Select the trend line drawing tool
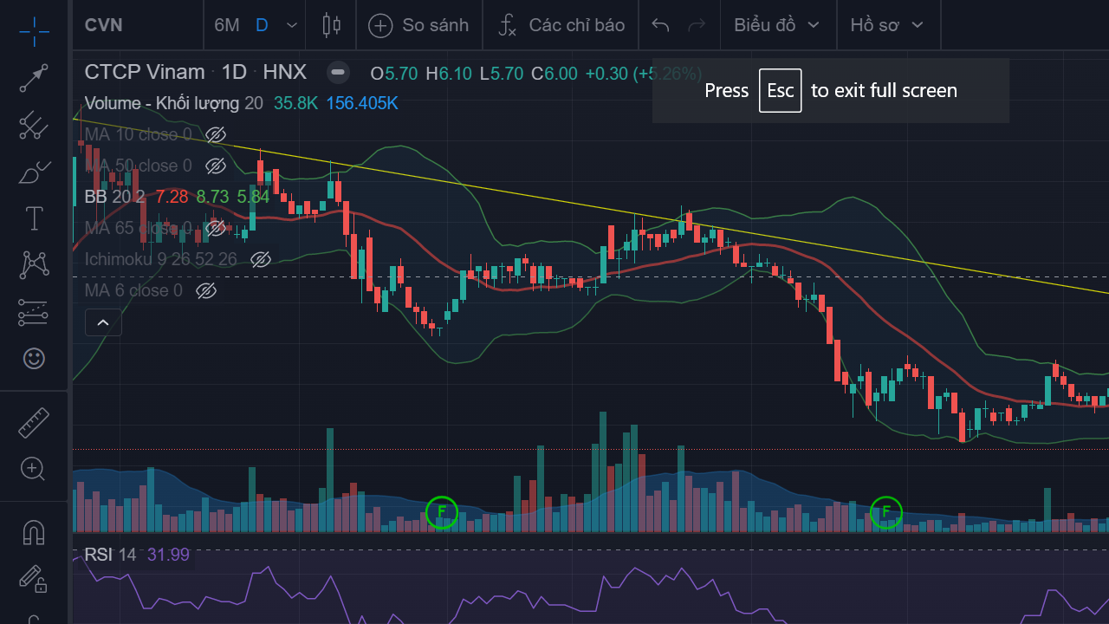The width and height of the screenshot is (1109, 624). (34, 78)
